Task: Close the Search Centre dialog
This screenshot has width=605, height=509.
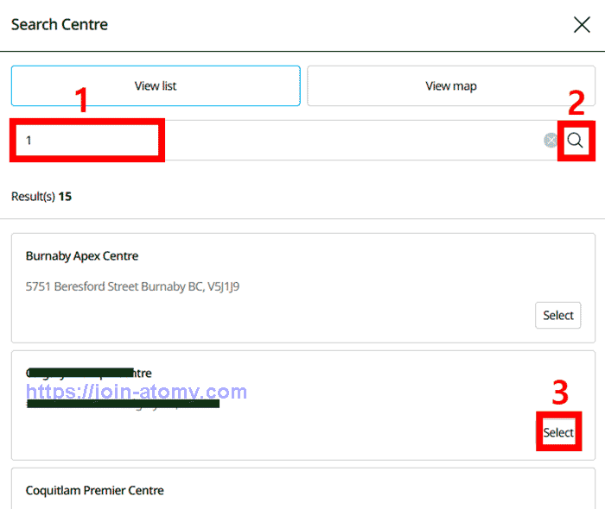Action: pyautogui.click(x=582, y=25)
